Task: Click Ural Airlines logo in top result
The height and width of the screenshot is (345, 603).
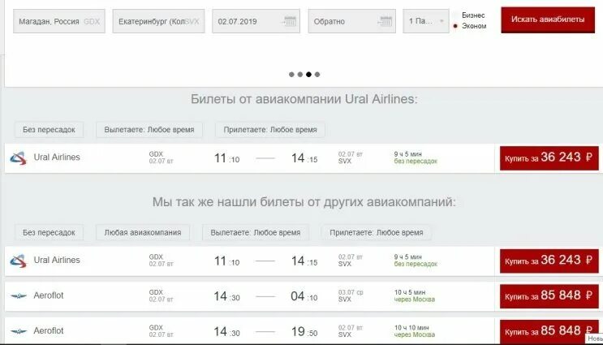Action: tap(19, 158)
